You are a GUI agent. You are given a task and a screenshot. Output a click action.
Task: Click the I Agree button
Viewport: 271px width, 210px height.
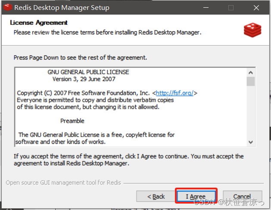(196, 196)
